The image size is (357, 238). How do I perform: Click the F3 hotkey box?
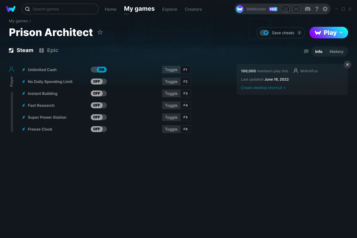[x=186, y=93]
